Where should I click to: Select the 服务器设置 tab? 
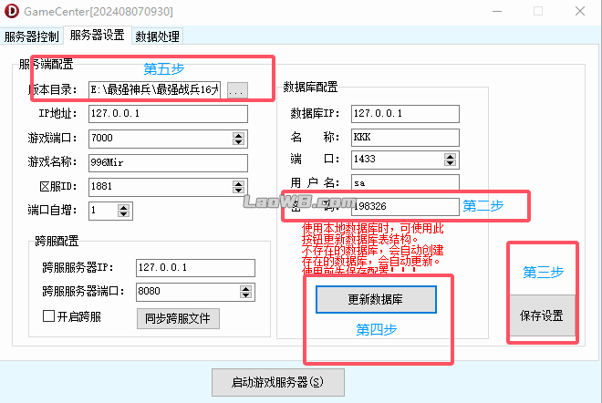pos(97,36)
